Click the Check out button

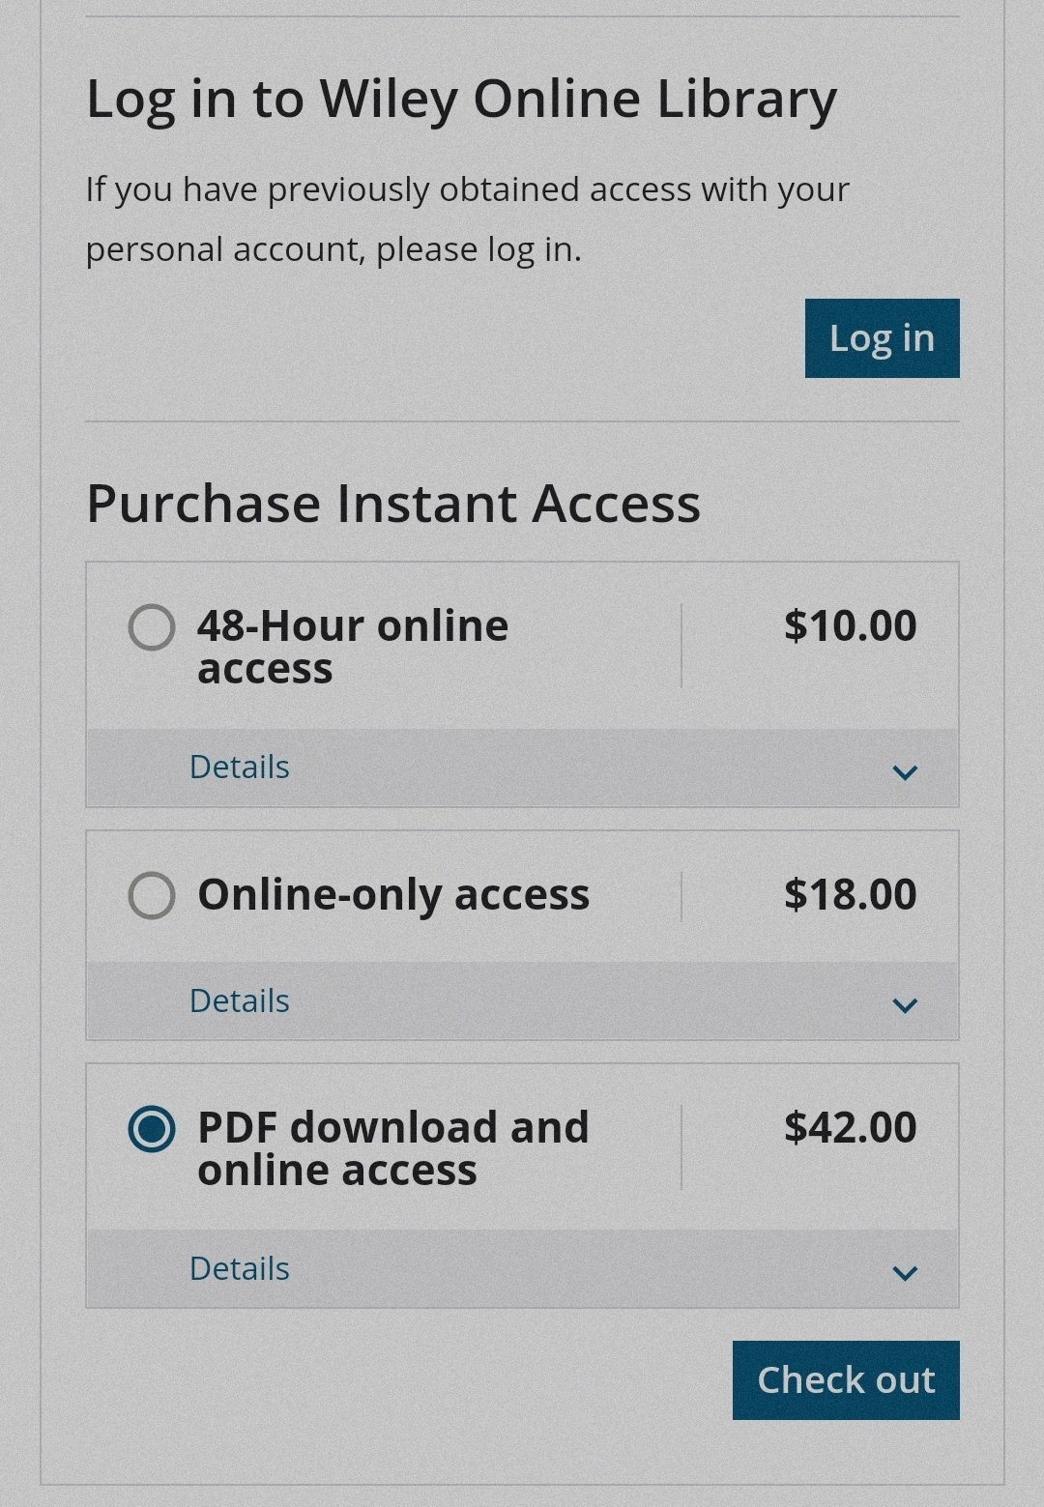click(x=846, y=1380)
